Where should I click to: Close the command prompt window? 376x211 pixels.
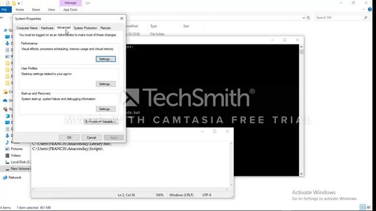tap(297, 40)
